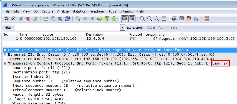
Task: Jump to the last packet
Action: tap(114, 19)
